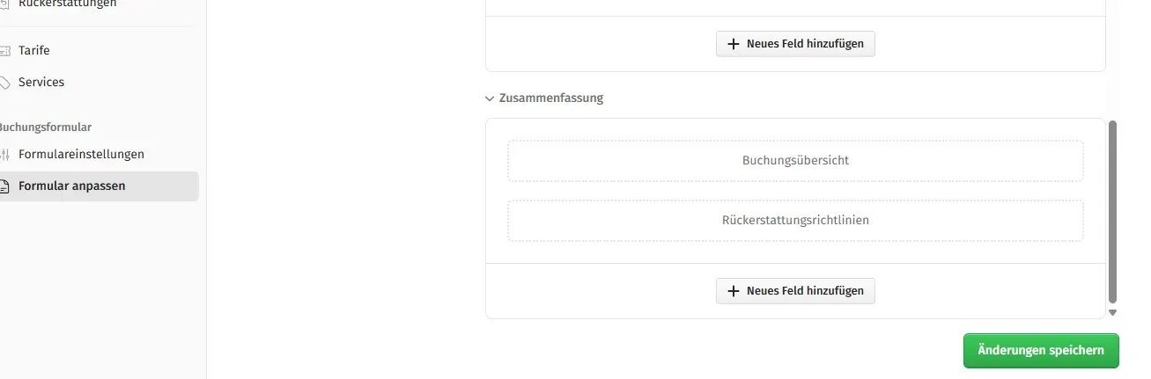Go to Services in the sidebar
Viewport: 1151px width, 379px height.
41,83
